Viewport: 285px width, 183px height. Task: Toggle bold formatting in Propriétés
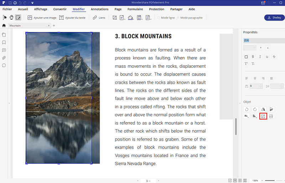coord(253,57)
